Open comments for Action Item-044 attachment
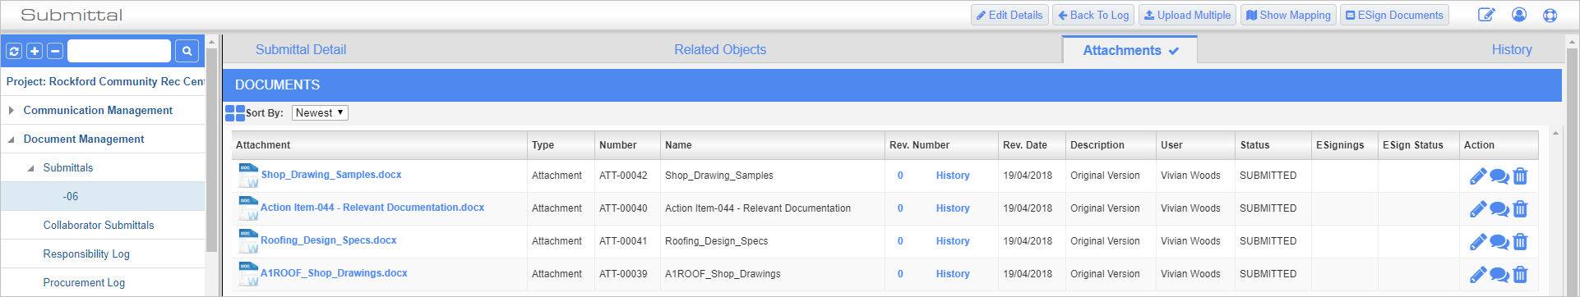Screen dimensions: 1580x297 [x=1499, y=208]
